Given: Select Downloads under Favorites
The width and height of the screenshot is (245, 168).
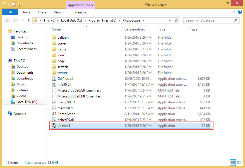Looking at the screenshot, I should tap(25, 43).
